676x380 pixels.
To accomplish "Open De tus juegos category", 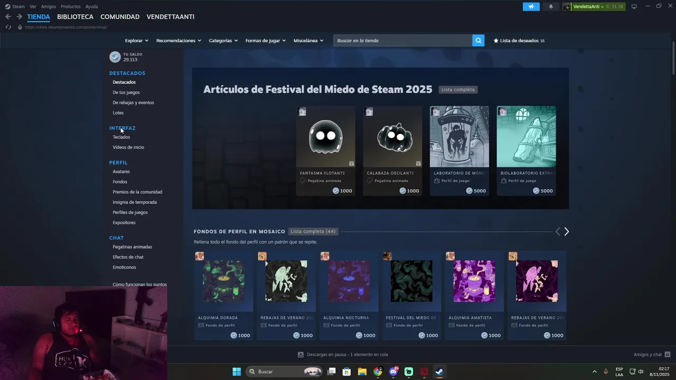I will point(126,92).
